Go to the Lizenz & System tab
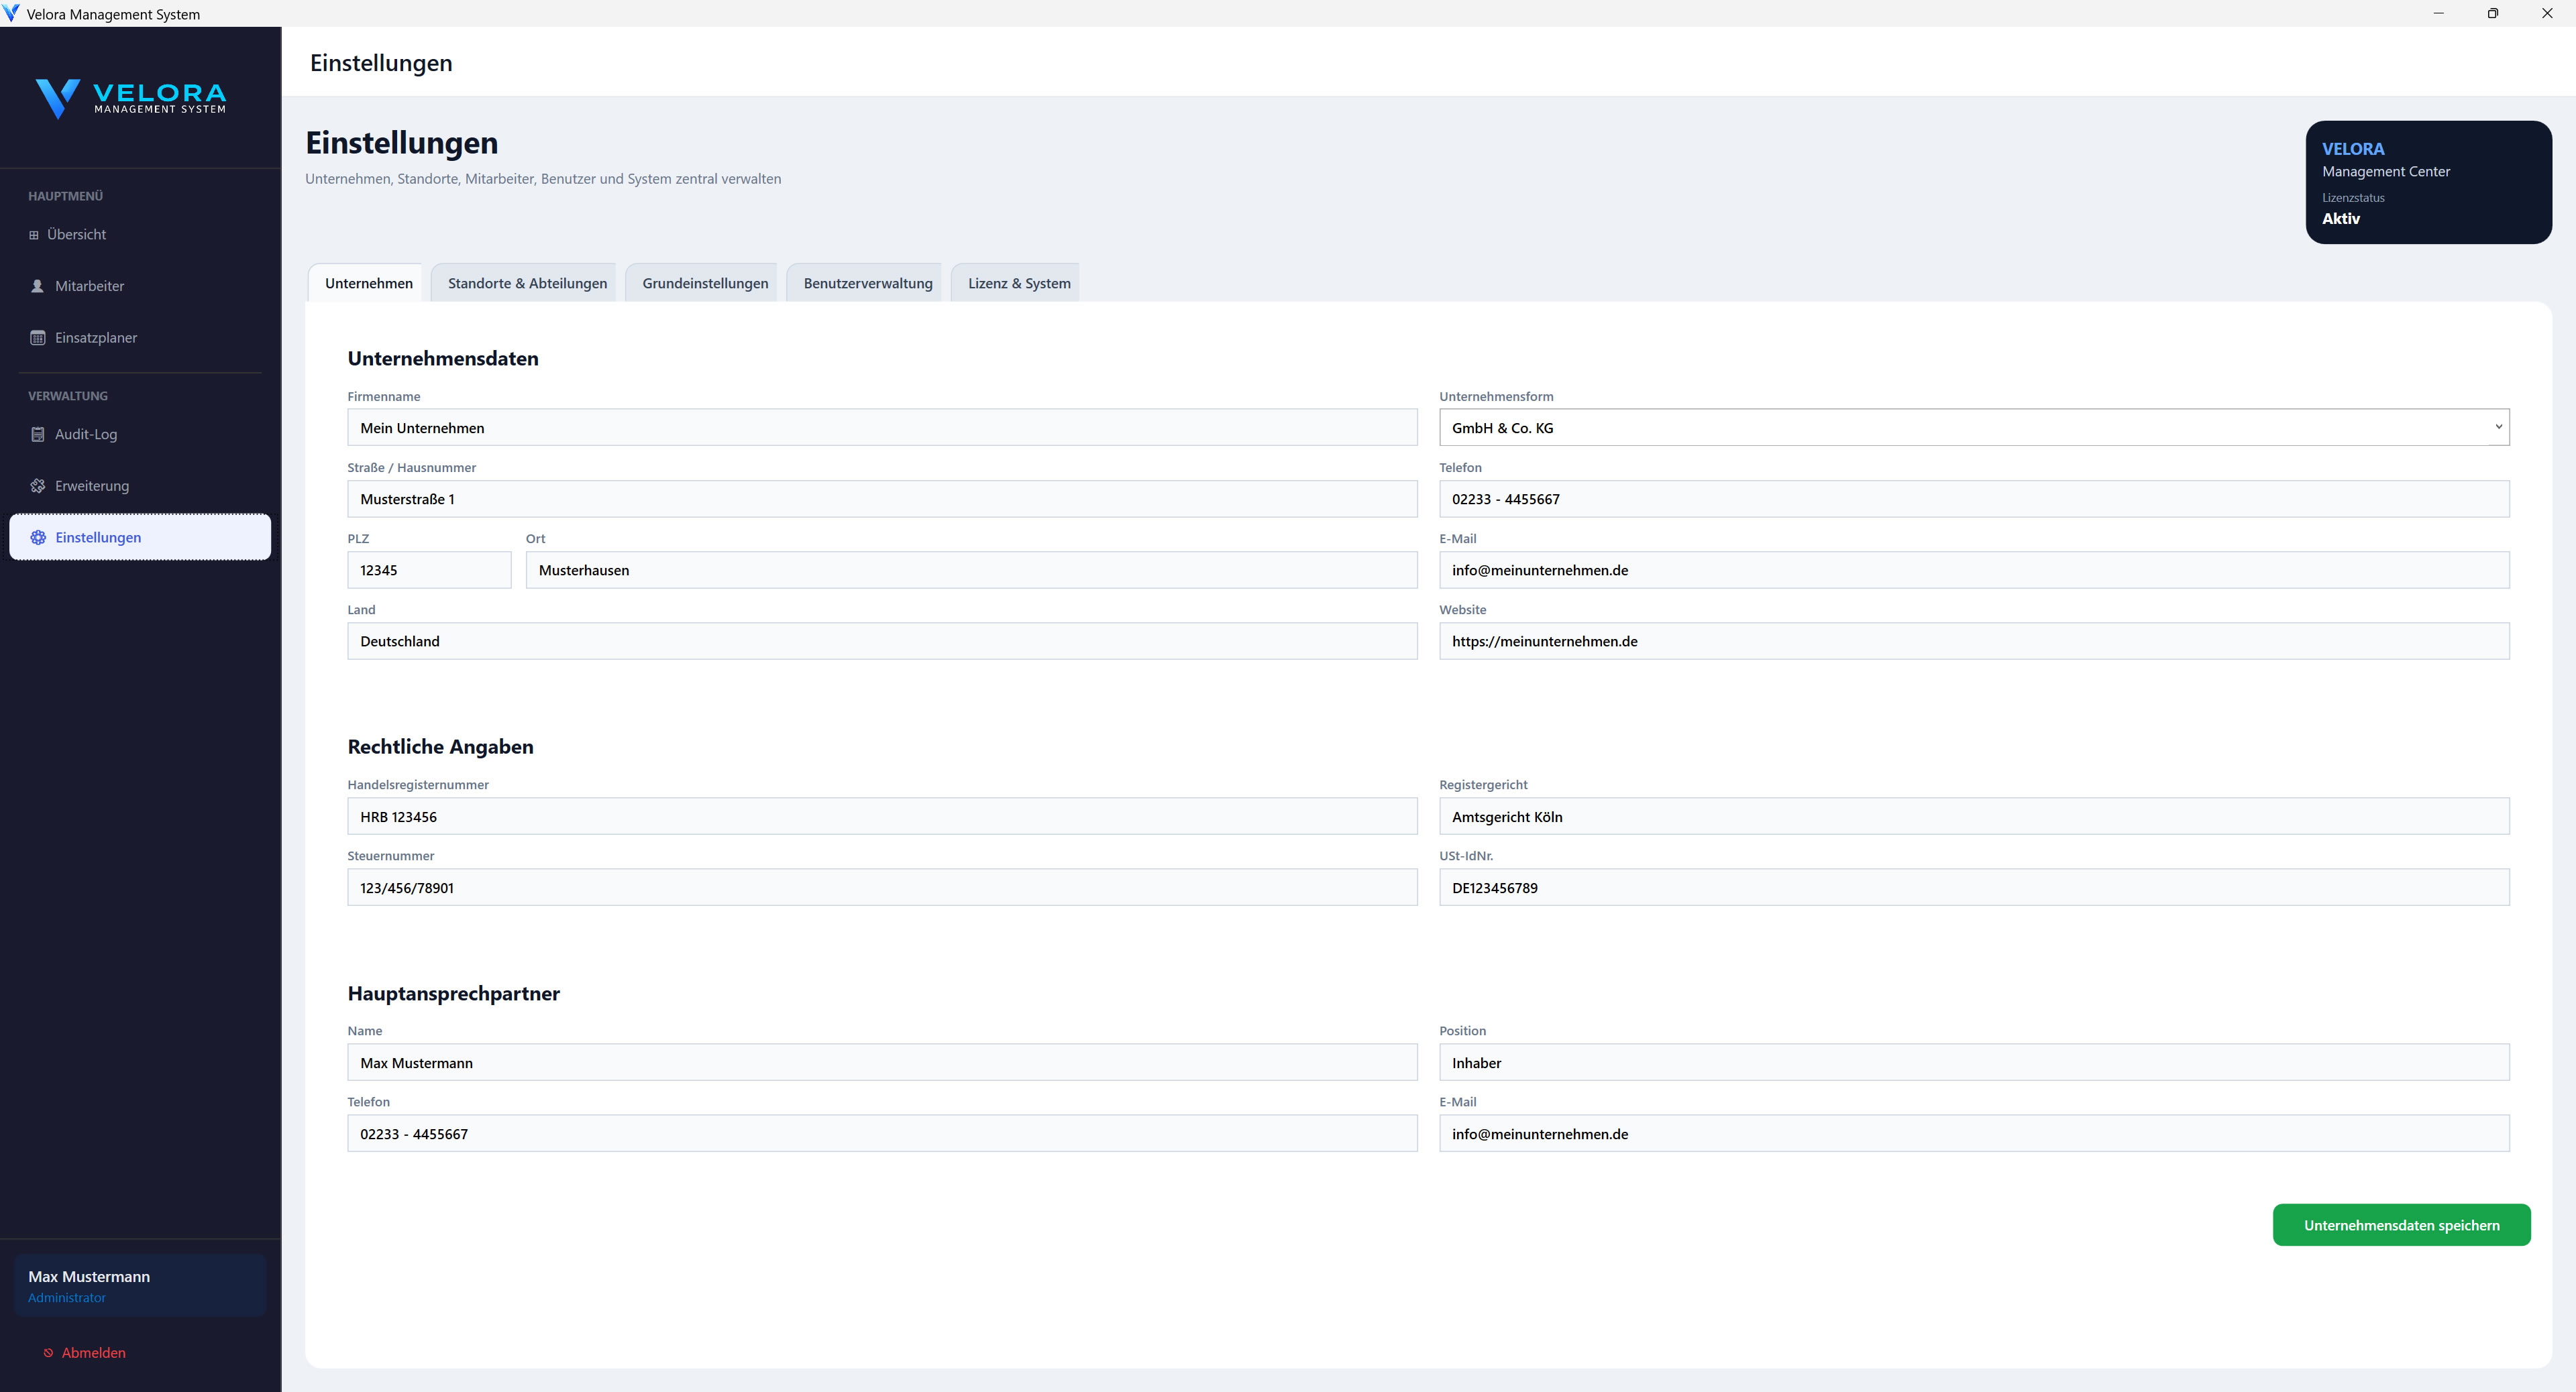The width and height of the screenshot is (2576, 1392). 1018,284
